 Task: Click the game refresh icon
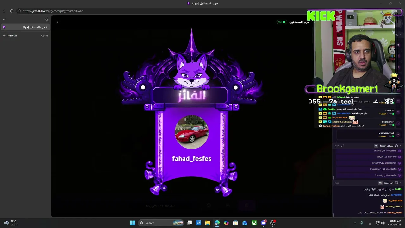[x=58, y=22]
